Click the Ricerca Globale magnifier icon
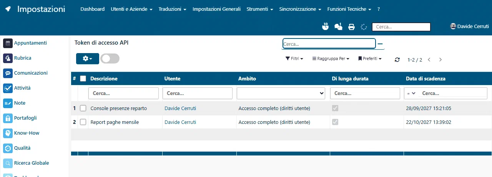Screen dimensions: 492x177 (x=8, y=163)
